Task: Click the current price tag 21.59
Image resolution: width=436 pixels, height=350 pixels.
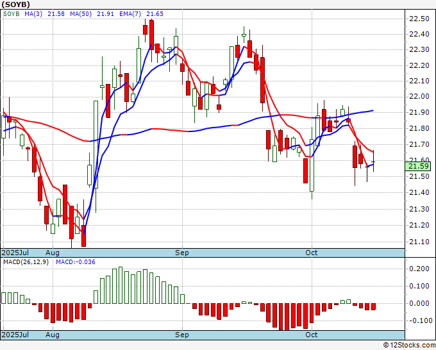Action: point(418,166)
